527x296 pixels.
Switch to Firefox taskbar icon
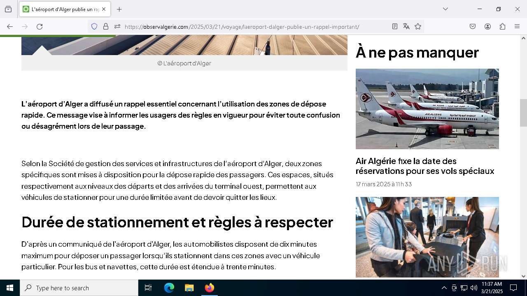coord(209,288)
